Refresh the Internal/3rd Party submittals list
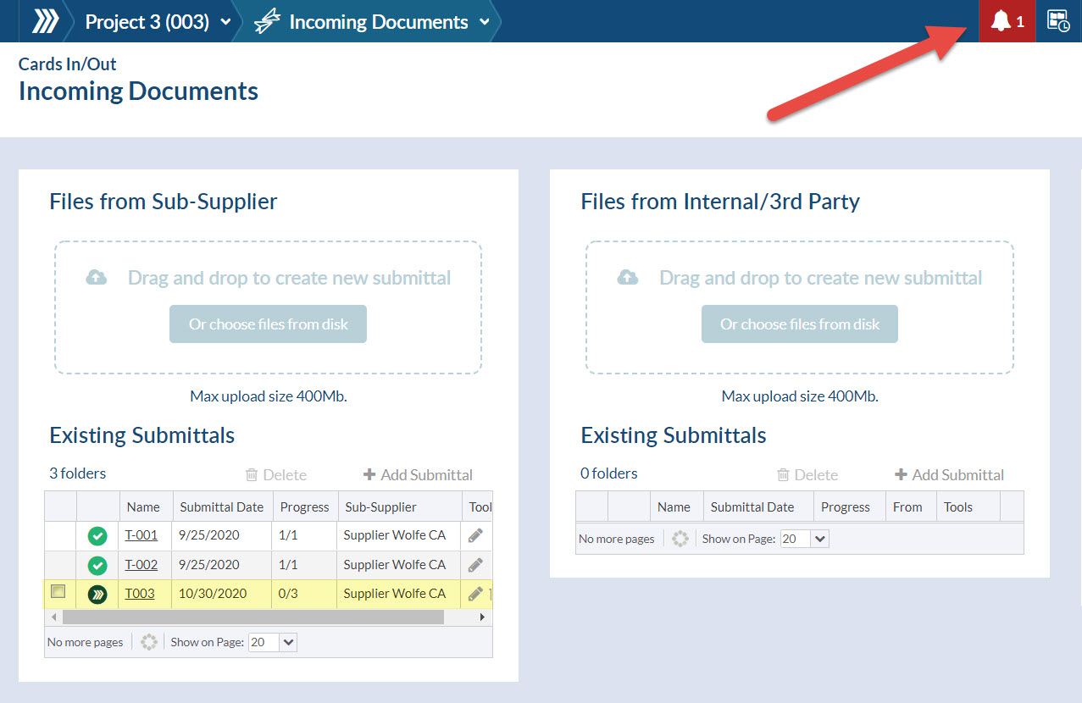1082x703 pixels. pos(680,539)
